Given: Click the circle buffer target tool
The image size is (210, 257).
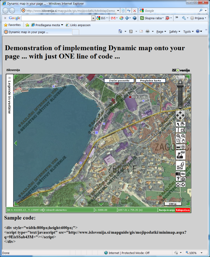Looking at the screenshot, I should [x=183, y=147].
